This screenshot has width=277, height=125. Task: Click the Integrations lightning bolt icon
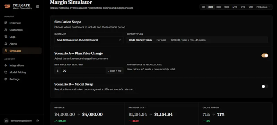click(x=6, y=65)
